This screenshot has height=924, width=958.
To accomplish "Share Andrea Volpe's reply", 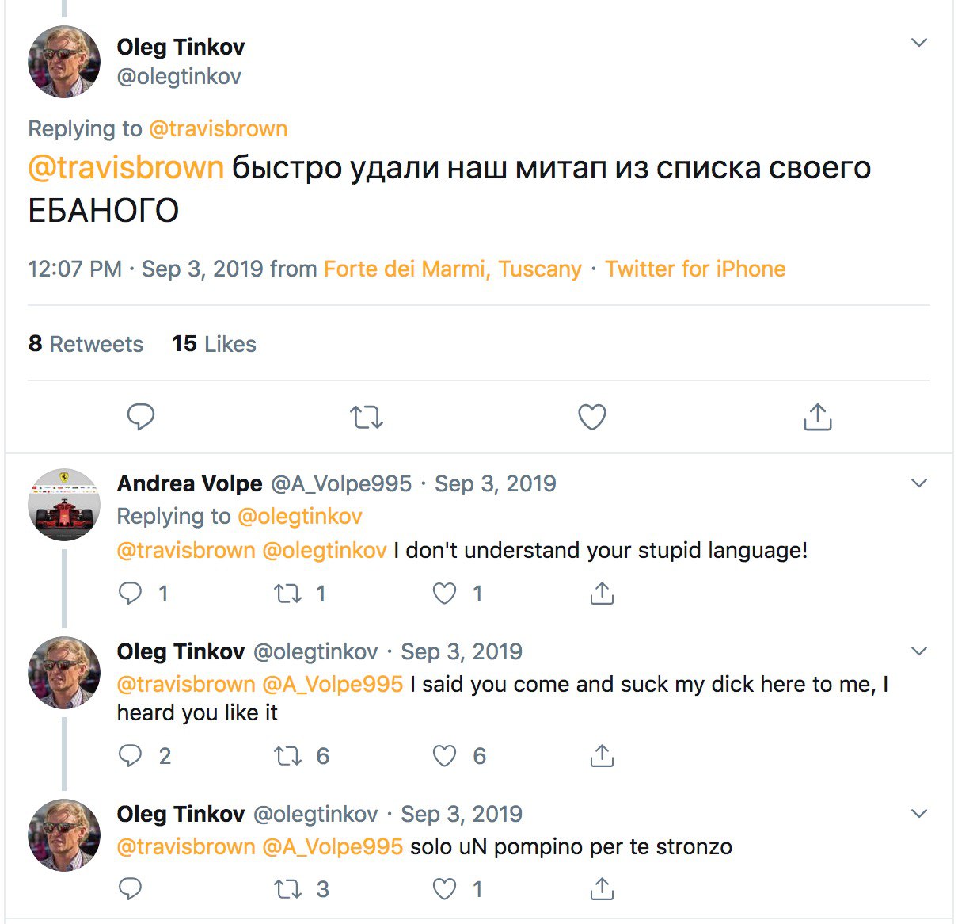I will tap(602, 593).
